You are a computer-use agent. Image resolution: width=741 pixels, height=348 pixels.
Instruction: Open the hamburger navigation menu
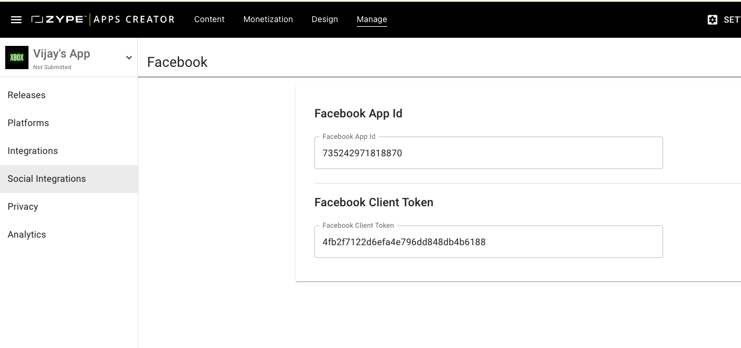point(16,20)
